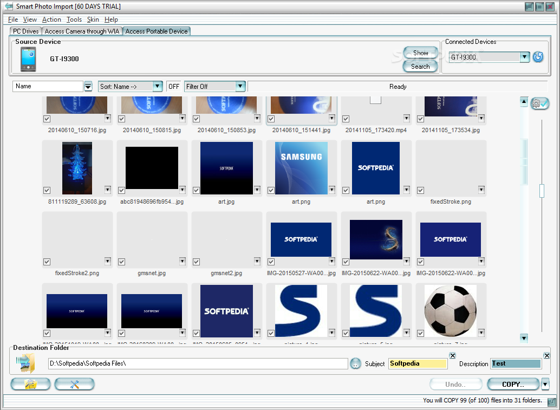Toggle checkbox for abc81948696fb954 image

click(121, 190)
